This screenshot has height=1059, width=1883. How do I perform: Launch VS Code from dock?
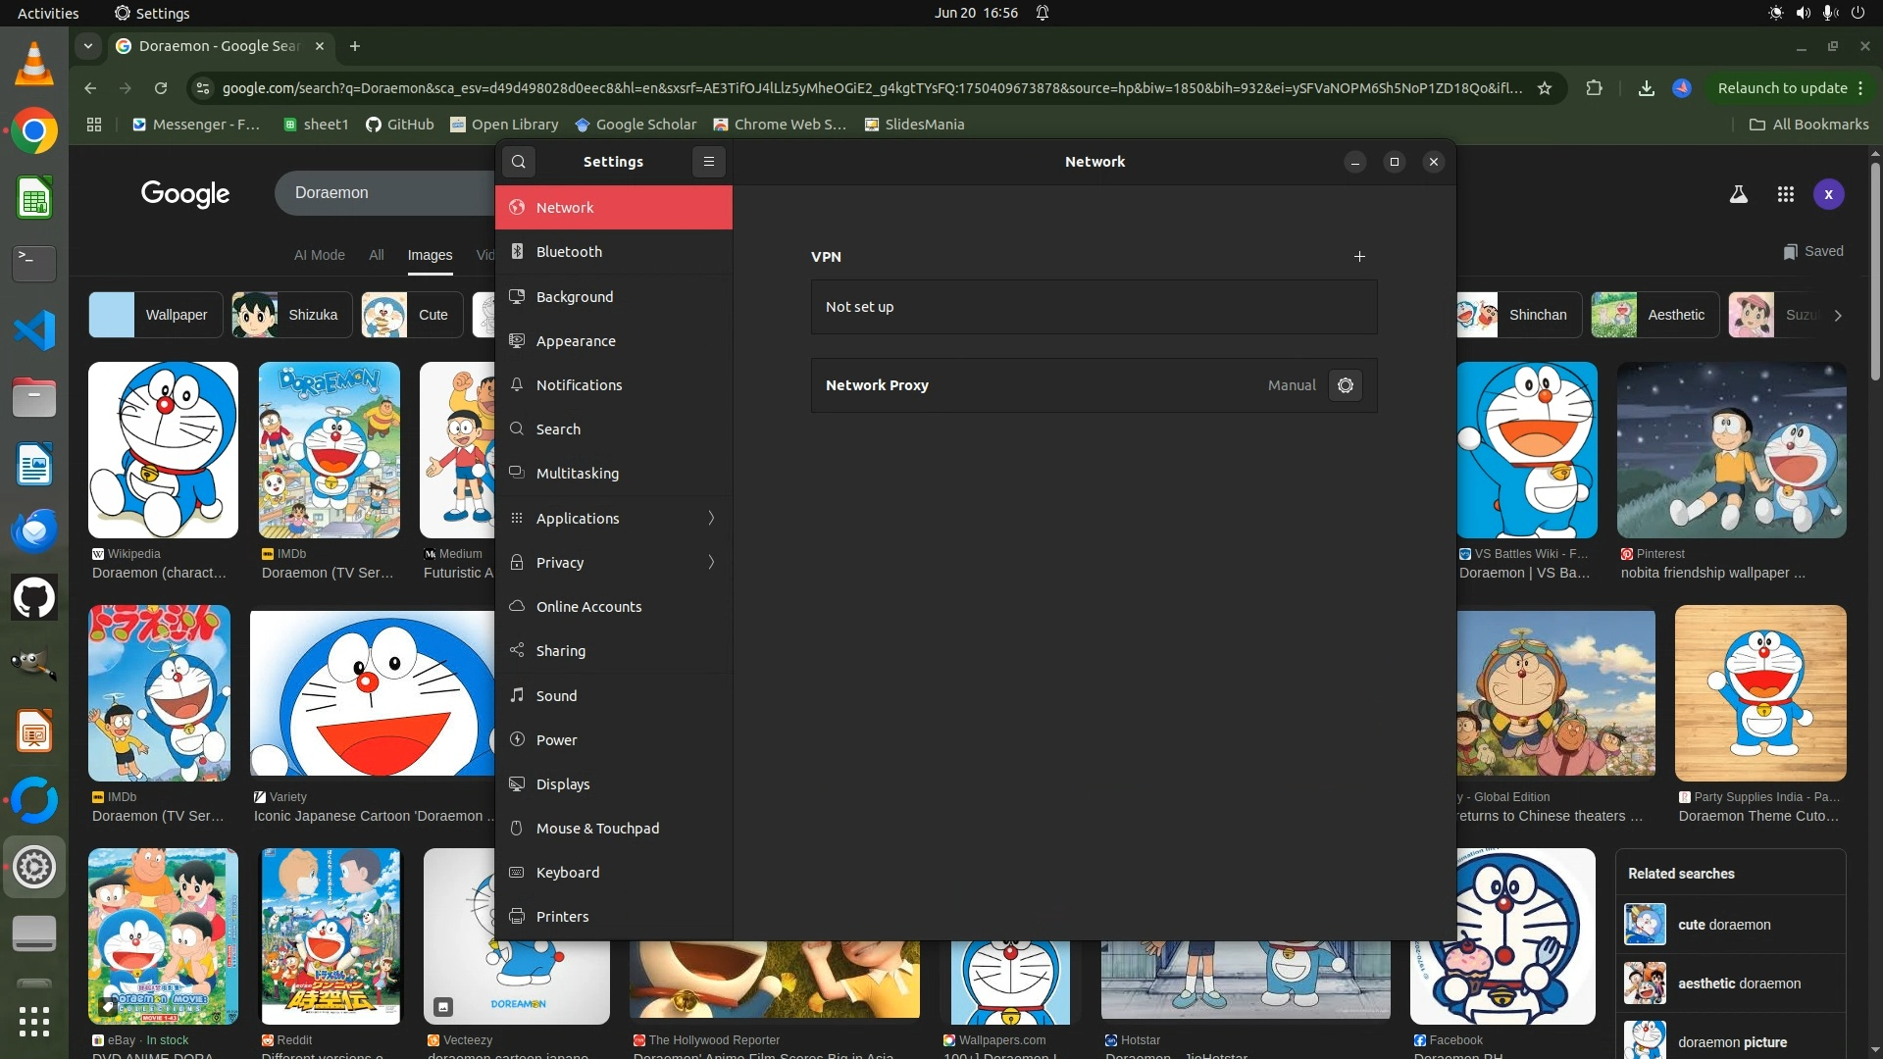point(34,330)
